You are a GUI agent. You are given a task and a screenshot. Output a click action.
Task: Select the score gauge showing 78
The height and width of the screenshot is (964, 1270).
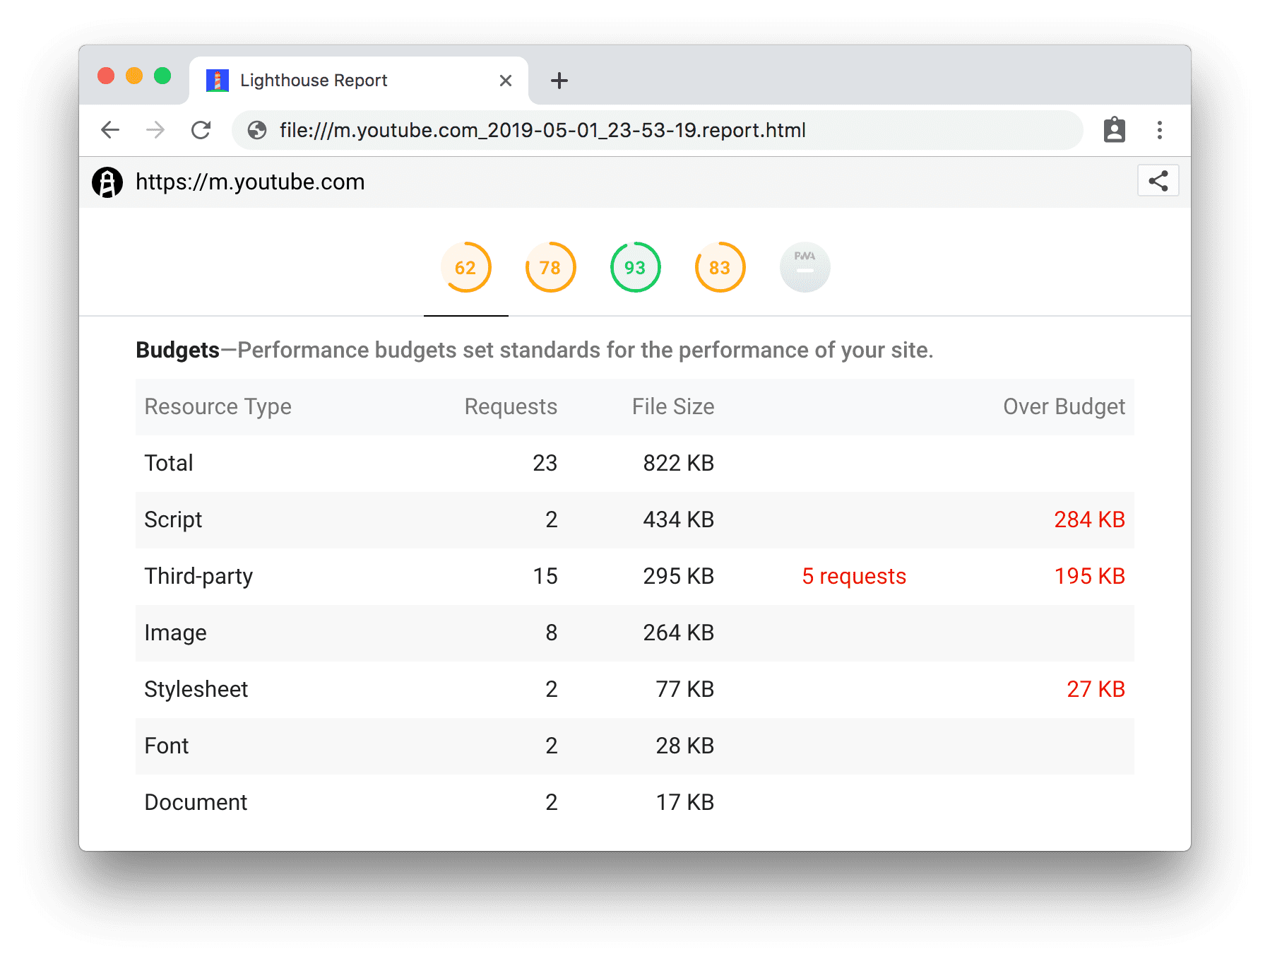pyautogui.click(x=550, y=267)
